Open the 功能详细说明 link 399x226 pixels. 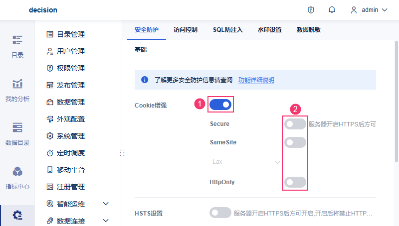256,80
